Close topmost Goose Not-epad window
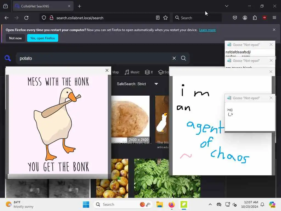 (271, 45)
